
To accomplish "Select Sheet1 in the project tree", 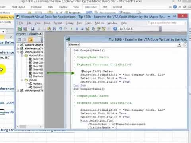I will tap(36, 59).
